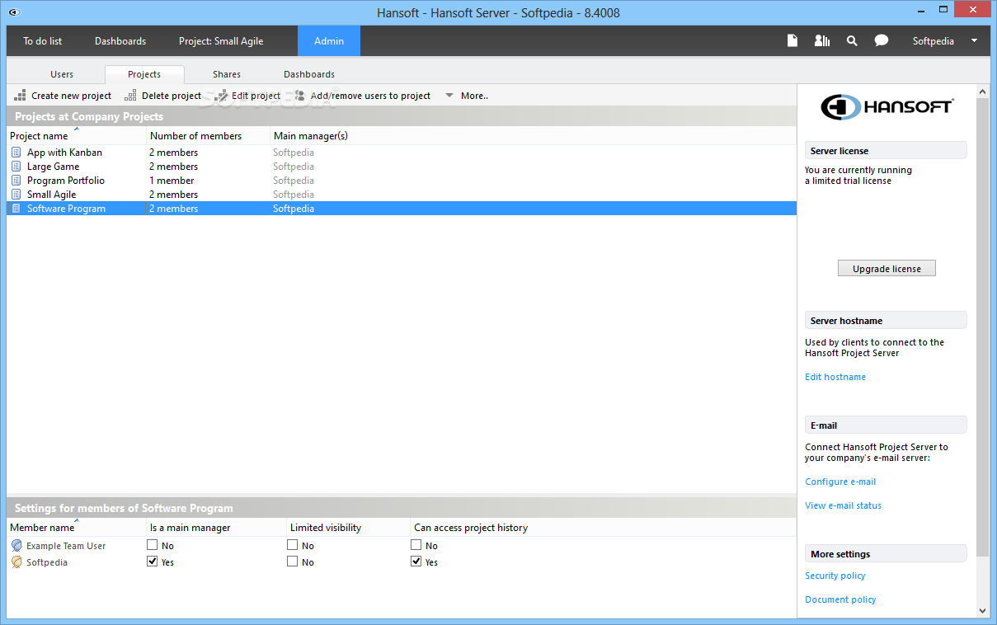Click Softpedia member avatar icon

(x=16, y=562)
